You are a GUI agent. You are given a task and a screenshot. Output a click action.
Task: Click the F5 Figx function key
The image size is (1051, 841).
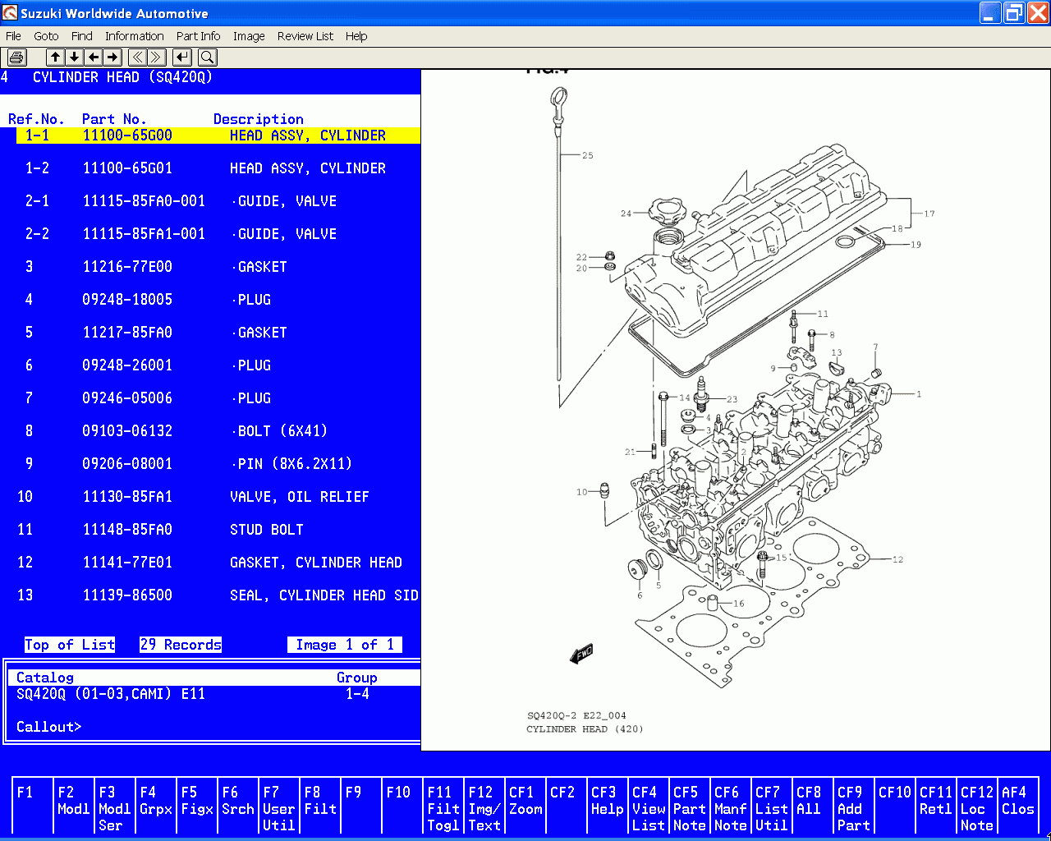[197, 806]
